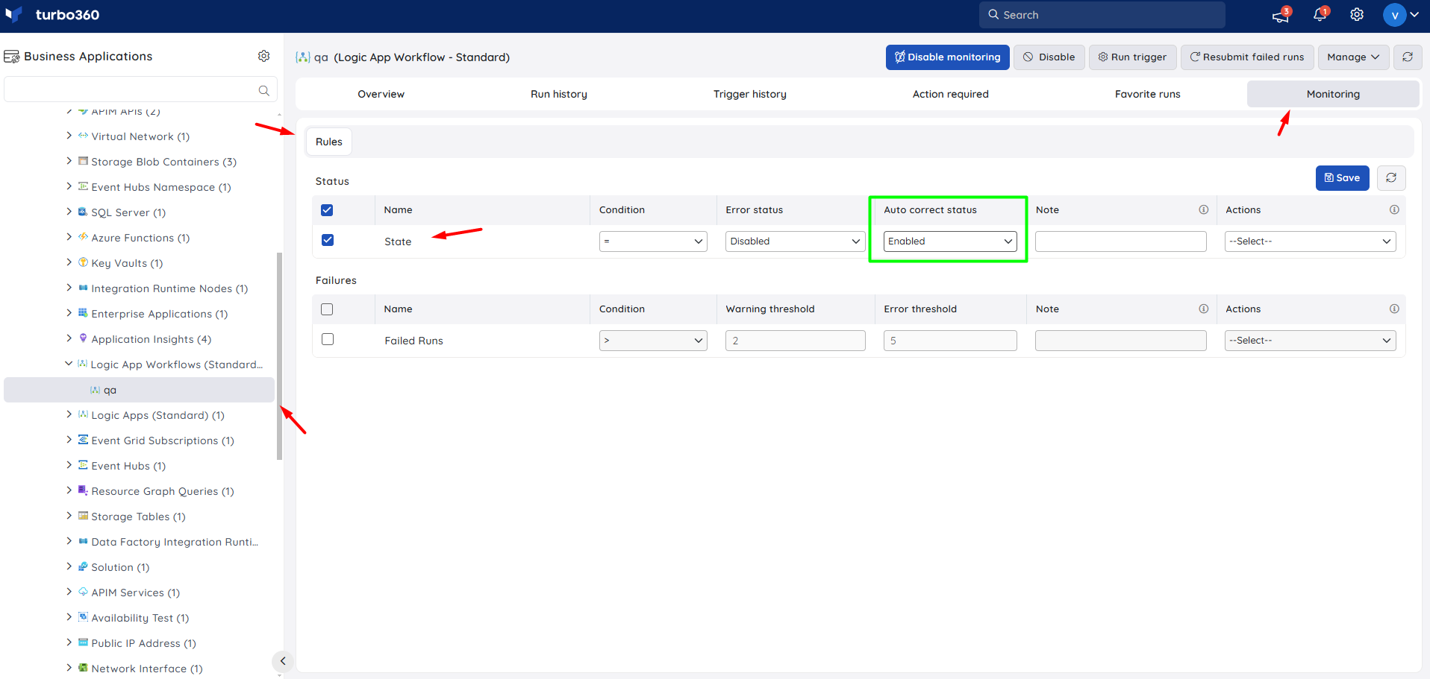This screenshot has height=679, width=1430.
Task: Collapse the Logic App Workflows tree node
Action: tap(69, 364)
